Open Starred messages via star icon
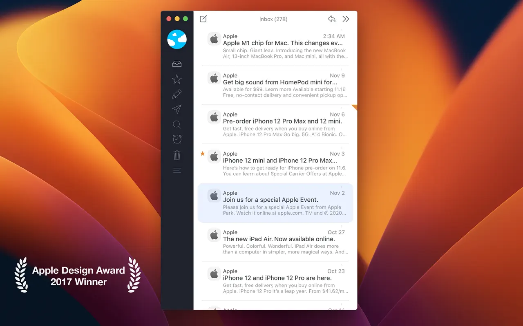The image size is (523, 326). [x=177, y=79]
